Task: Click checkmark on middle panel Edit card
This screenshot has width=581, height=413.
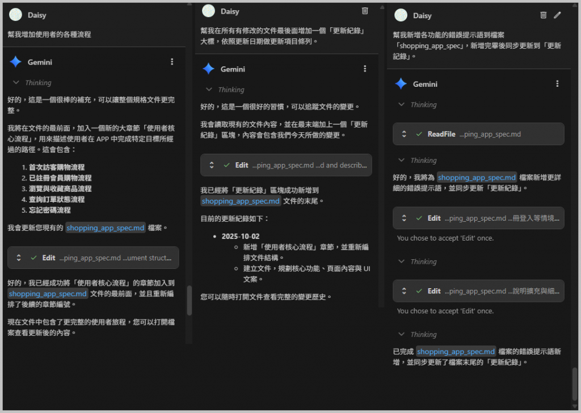Action: click(x=227, y=165)
